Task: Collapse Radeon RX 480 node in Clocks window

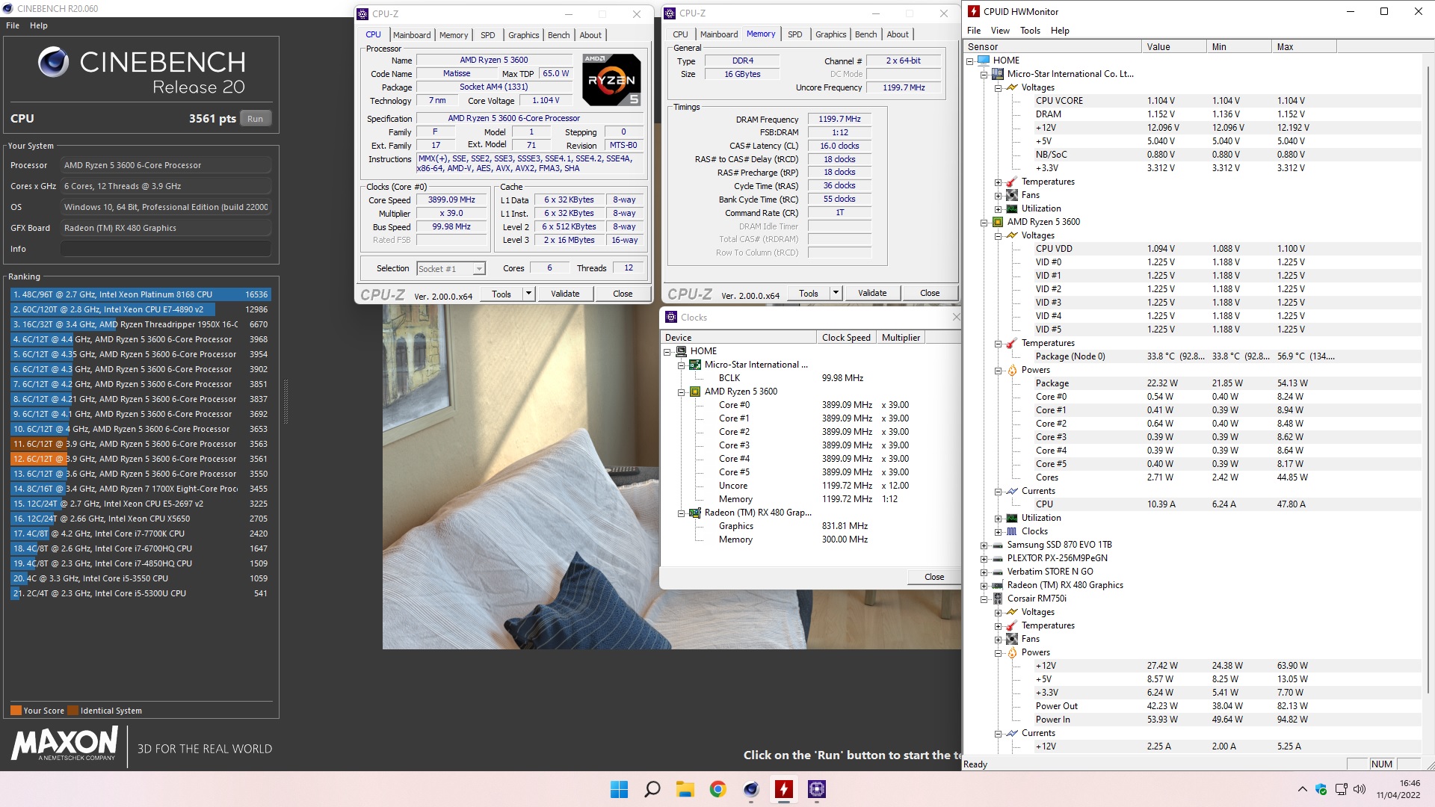Action: tap(682, 513)
